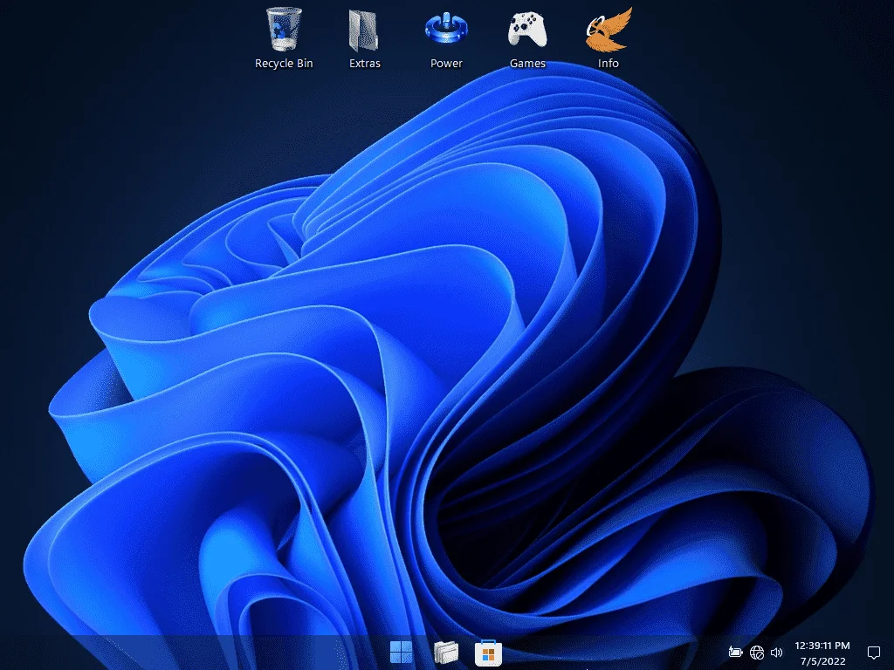The width and height of the screenshot is (894, 670).
Task: Open the Games controller icon
Action: tap(527, 30)
